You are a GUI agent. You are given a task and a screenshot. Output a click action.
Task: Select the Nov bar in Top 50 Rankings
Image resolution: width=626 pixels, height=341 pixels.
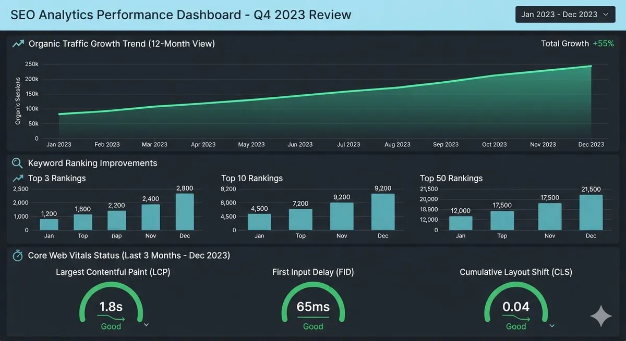click(x=550, y=217)
